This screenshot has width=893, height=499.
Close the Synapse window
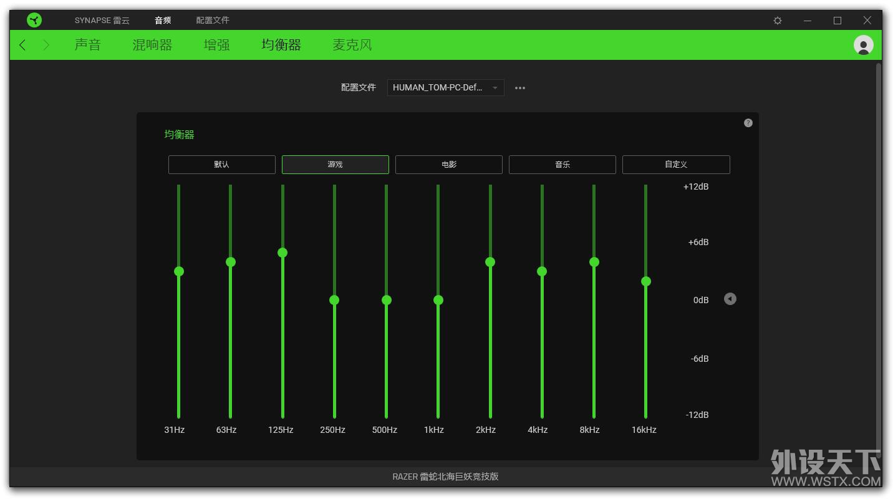pyautogui.click(x=867, y=21)
